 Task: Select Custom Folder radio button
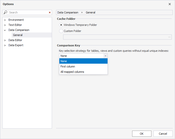61,31
